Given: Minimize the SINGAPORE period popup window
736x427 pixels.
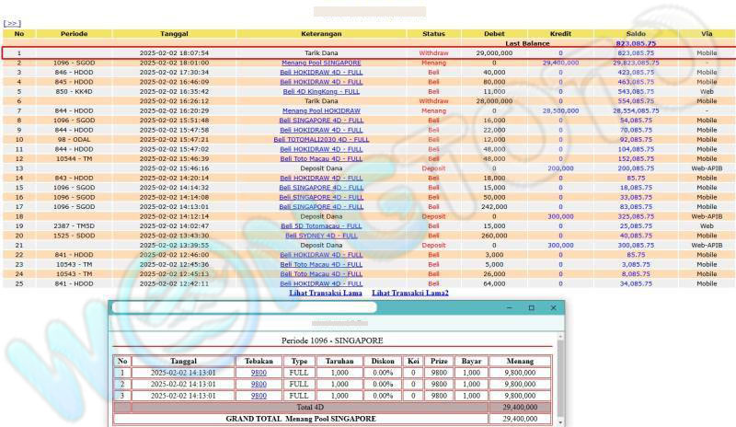Looking at the screenshot, I should point(509,307).
